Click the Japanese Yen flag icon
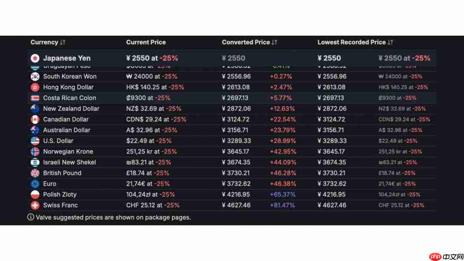This screenshot has width=464, height=261. coord(35,58)
